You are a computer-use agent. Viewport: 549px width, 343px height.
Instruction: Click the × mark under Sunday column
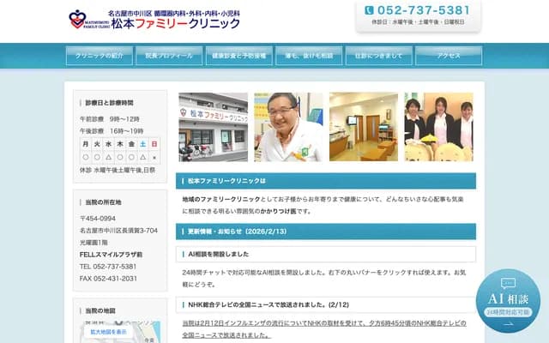click(x=154, y=158)
